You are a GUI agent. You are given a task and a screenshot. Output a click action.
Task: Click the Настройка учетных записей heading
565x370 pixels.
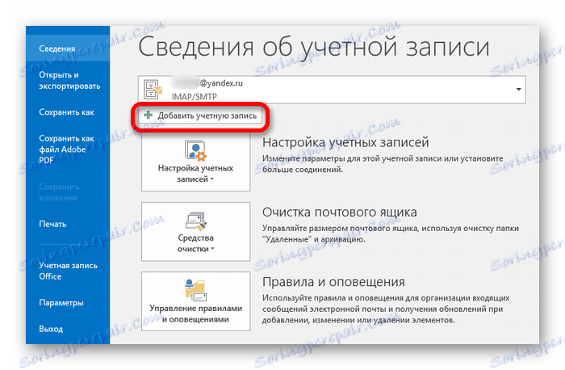click(345, 142)
